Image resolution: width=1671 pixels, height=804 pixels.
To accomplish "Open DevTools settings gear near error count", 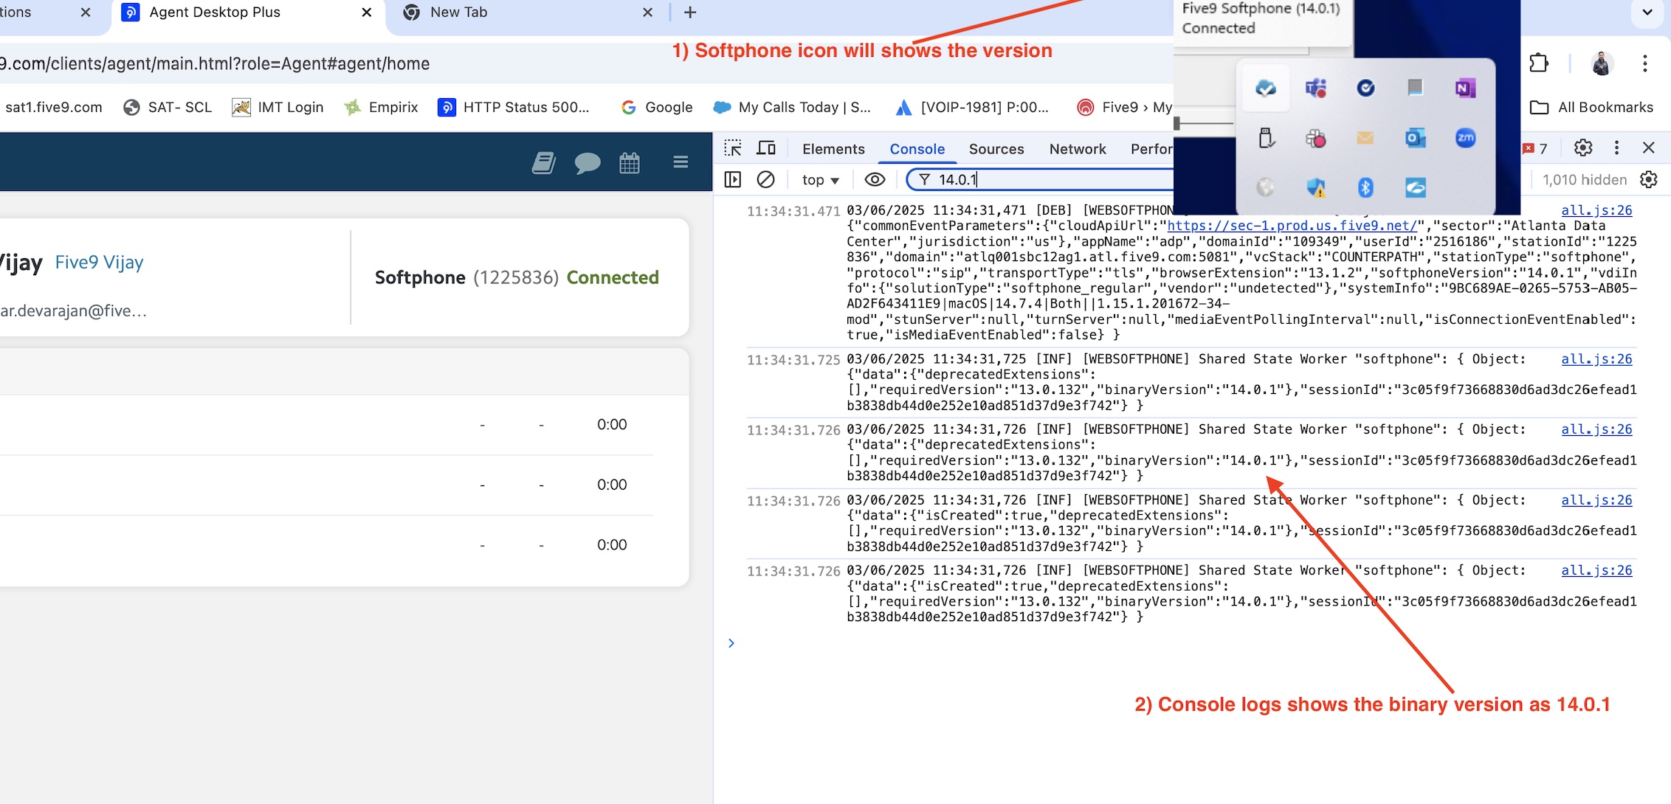I will click(1582, 148).
